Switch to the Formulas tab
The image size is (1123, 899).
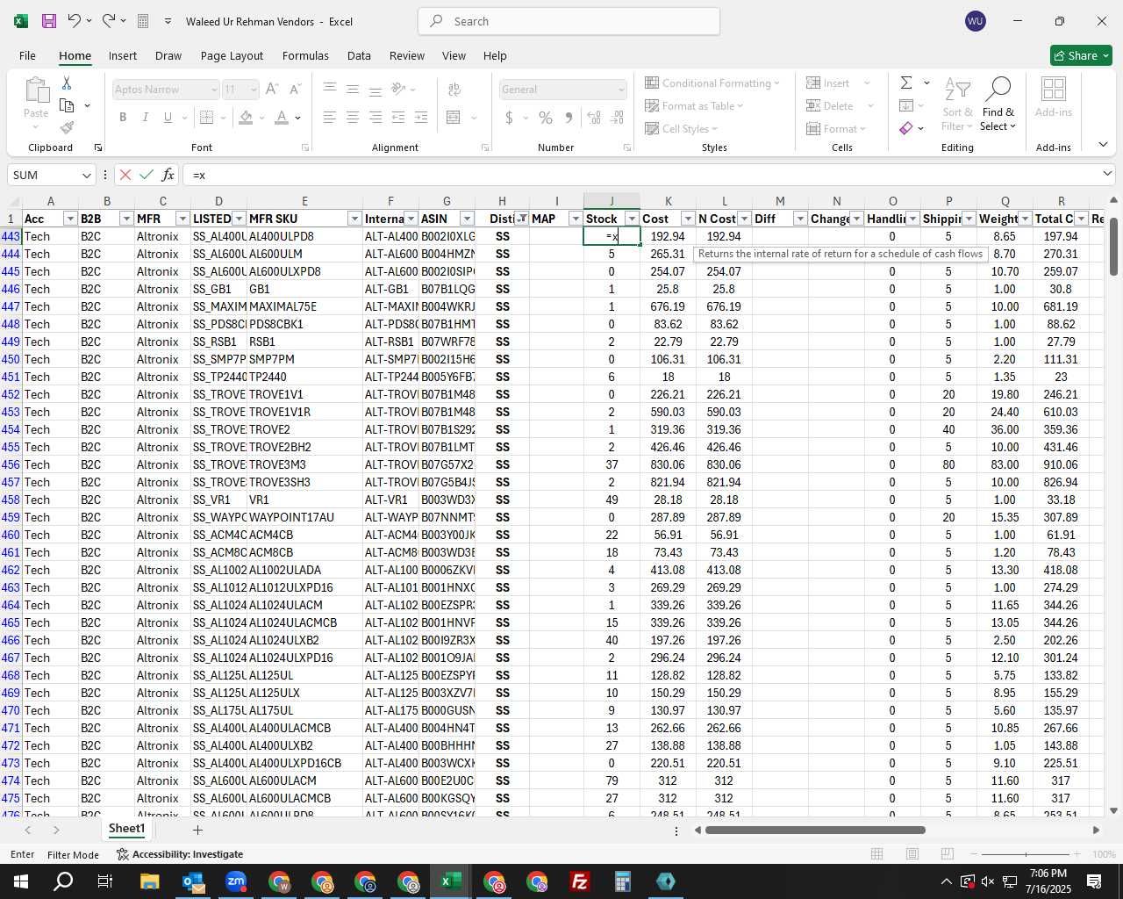tap(305, 55)
